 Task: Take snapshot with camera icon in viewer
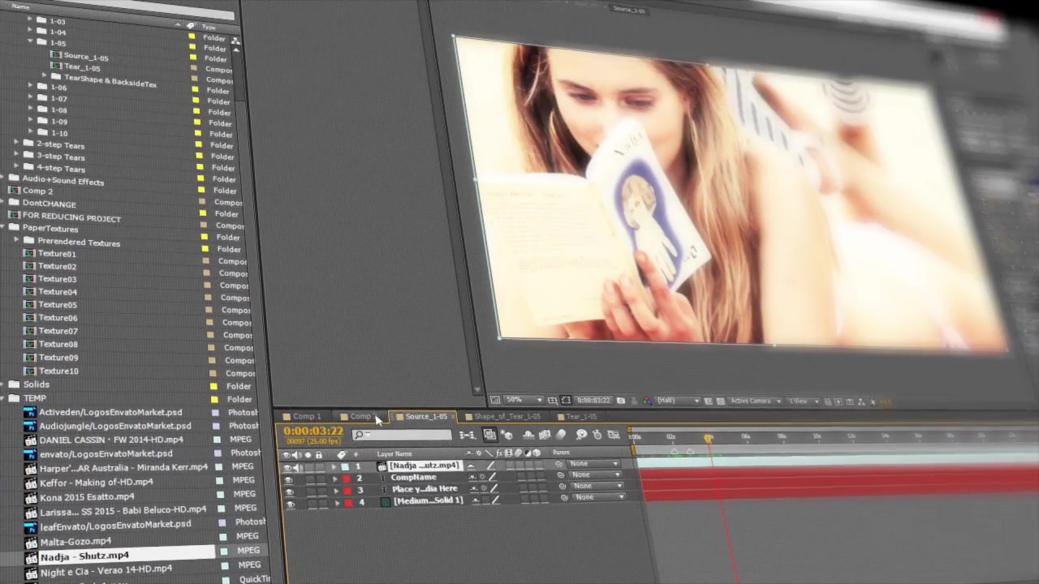[621, 401]
